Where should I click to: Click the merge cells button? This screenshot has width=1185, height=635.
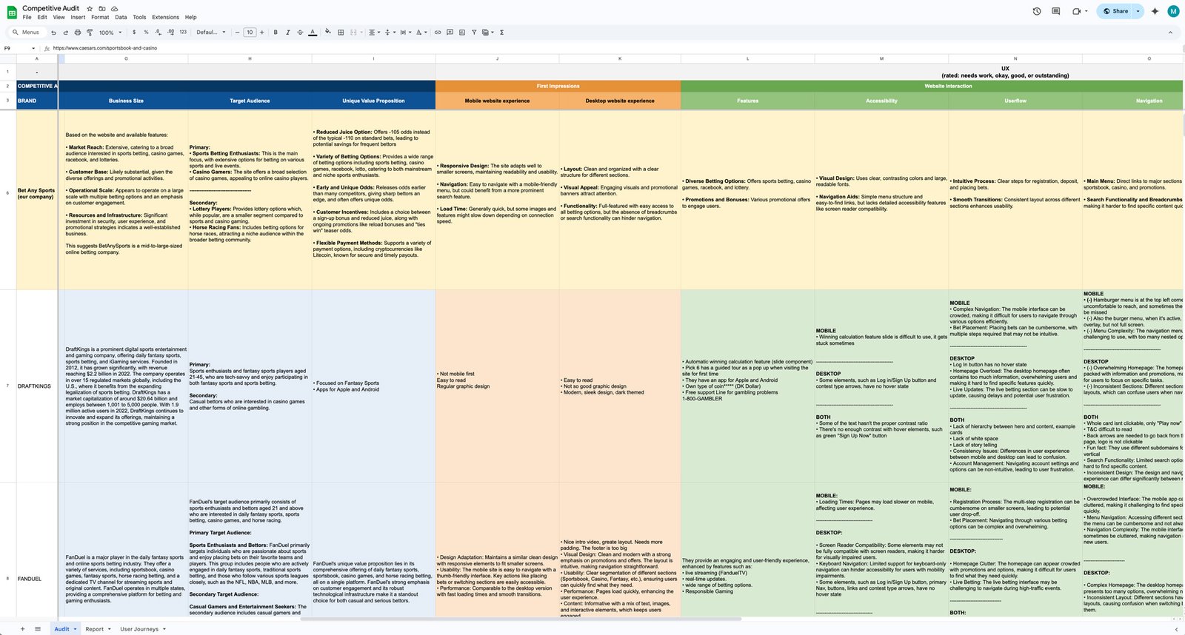pyautogui.click(x=353, y=33)
